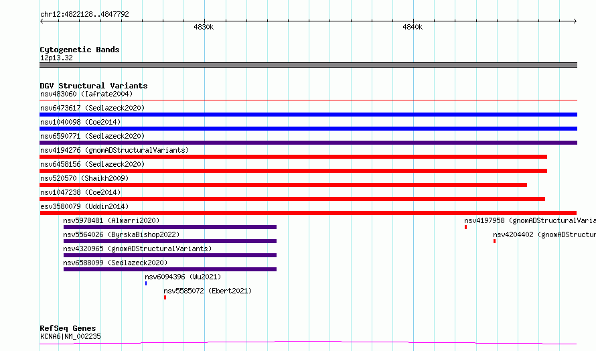
Task: Click the nsv520570 (Shaikh2009) label
Action: tap(84, 178)
